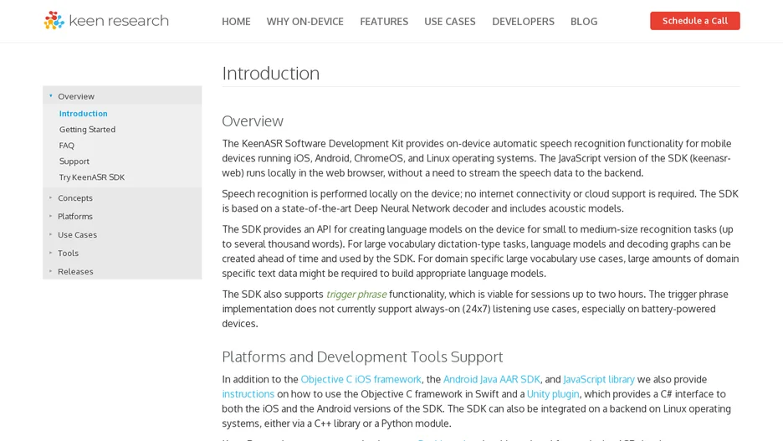Collapse the Overview section arrow
The height and width of the screenshot is (441, 783).
tap(50, 96)
